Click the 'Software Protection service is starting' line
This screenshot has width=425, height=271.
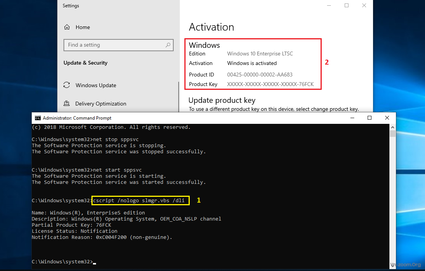(99, 176)
